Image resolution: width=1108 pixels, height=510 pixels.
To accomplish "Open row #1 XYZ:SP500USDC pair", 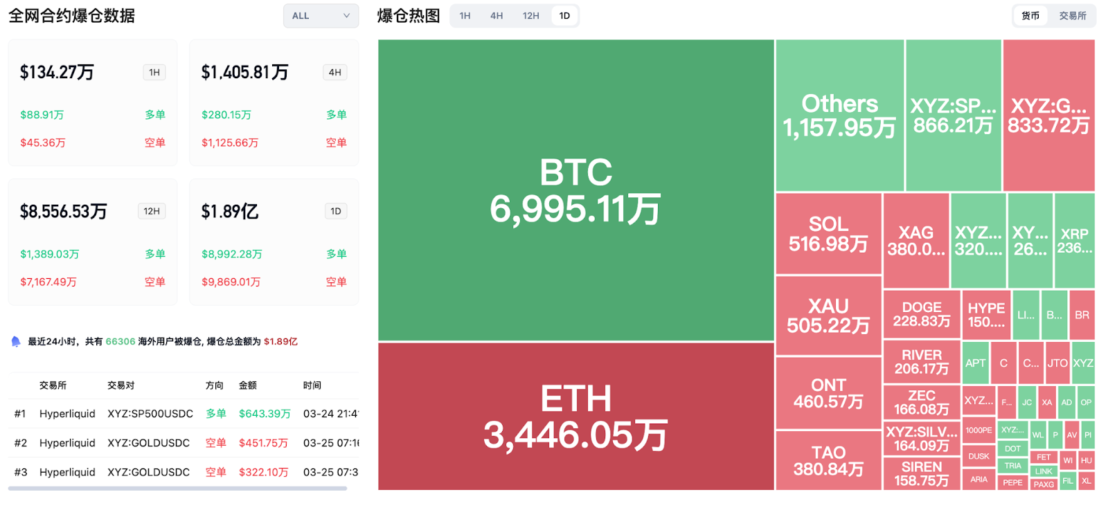I will tap(150, 414).
